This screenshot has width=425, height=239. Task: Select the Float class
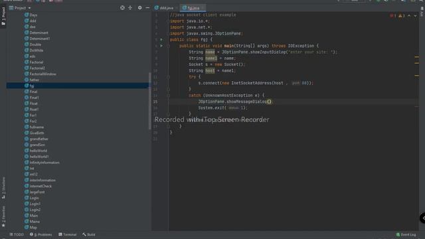pos(31,104)
